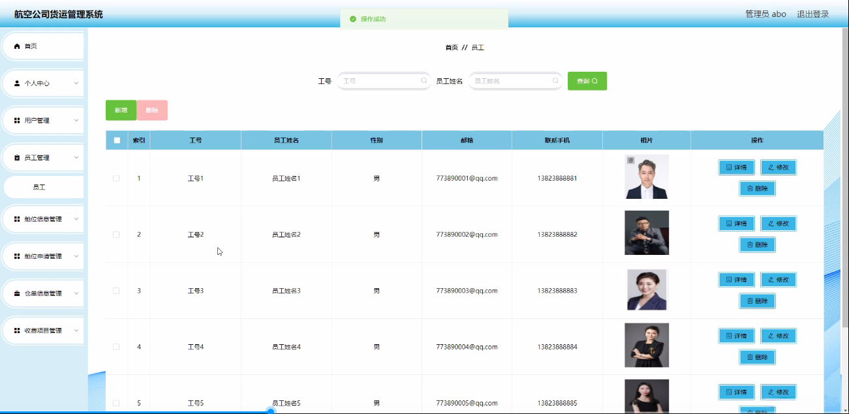Expand the 个人中心 chevron

click(x=76, y=83)
